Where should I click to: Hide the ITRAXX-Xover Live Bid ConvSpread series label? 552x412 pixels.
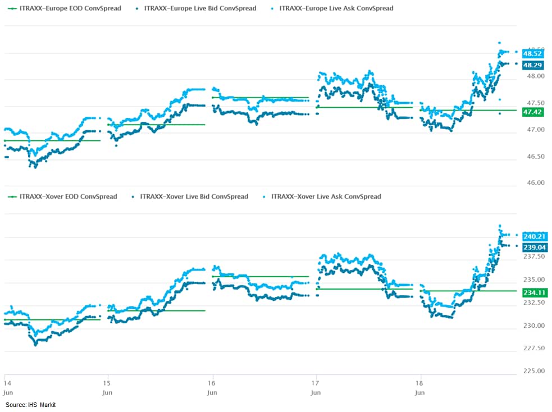[194, 196]
